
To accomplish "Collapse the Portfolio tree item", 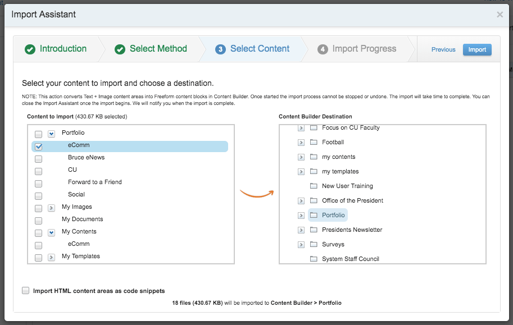I will click(51, 134).
